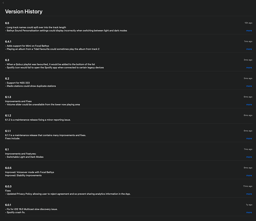The width and height of the screenshot is (256, 221).
Task: Open more link for version 6.2
Action: pyautogui.click(x=249, y=86)
